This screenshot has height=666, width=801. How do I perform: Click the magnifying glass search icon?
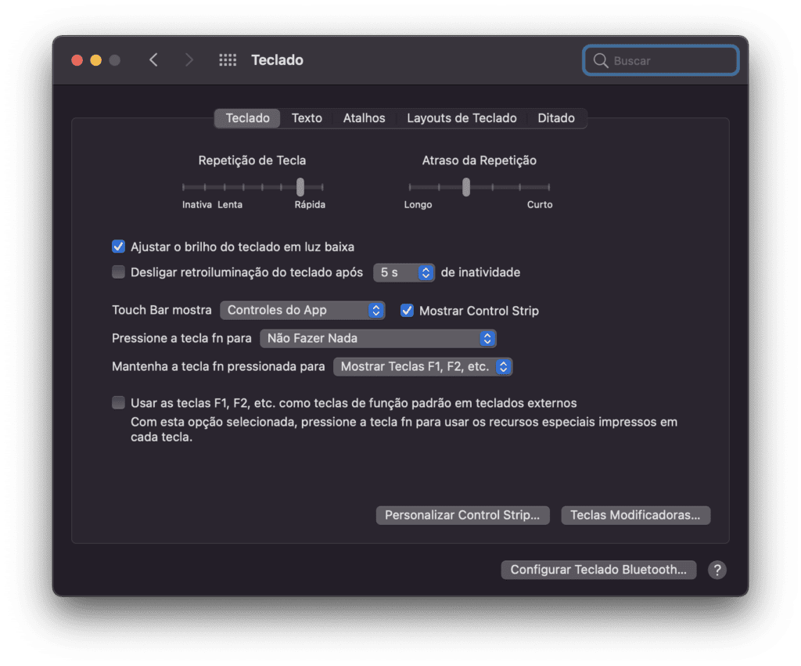point(601,61)
